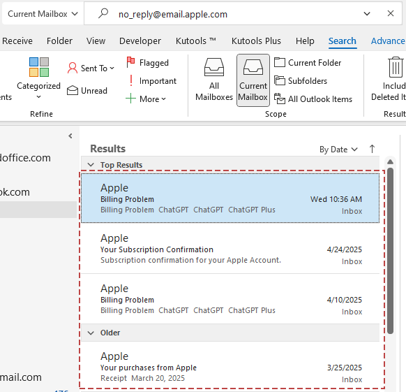Open the Advanced tab

tap(388, 41)
